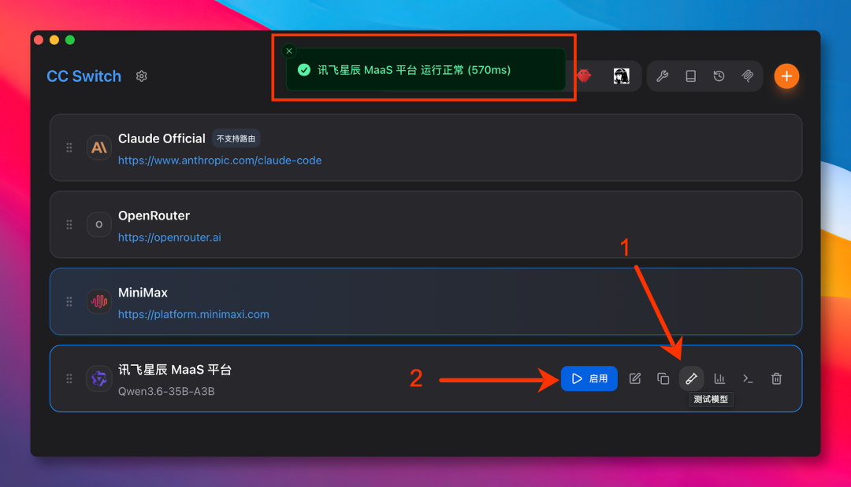Open terminal icon for 讯飞星辰 MaaS 平台
The height and width of the screenshot is (487, 851).
pyautogui.click(x=748, y=378)
